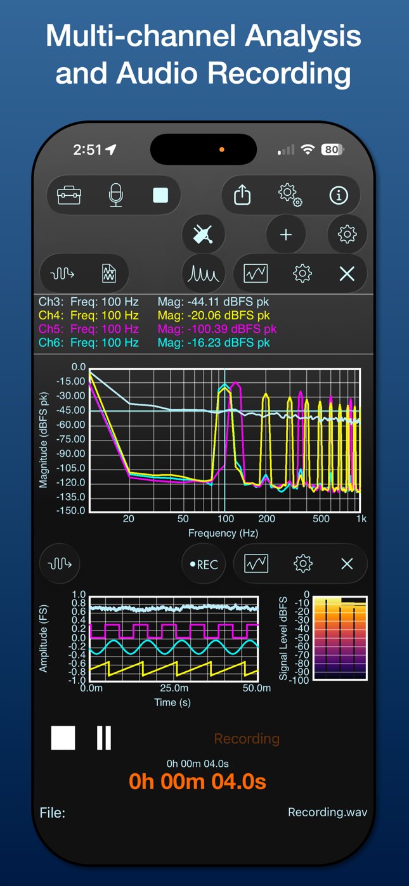Open the double-gear advanced settings
The width and height of the screenshot is (409, 886).
290,195
